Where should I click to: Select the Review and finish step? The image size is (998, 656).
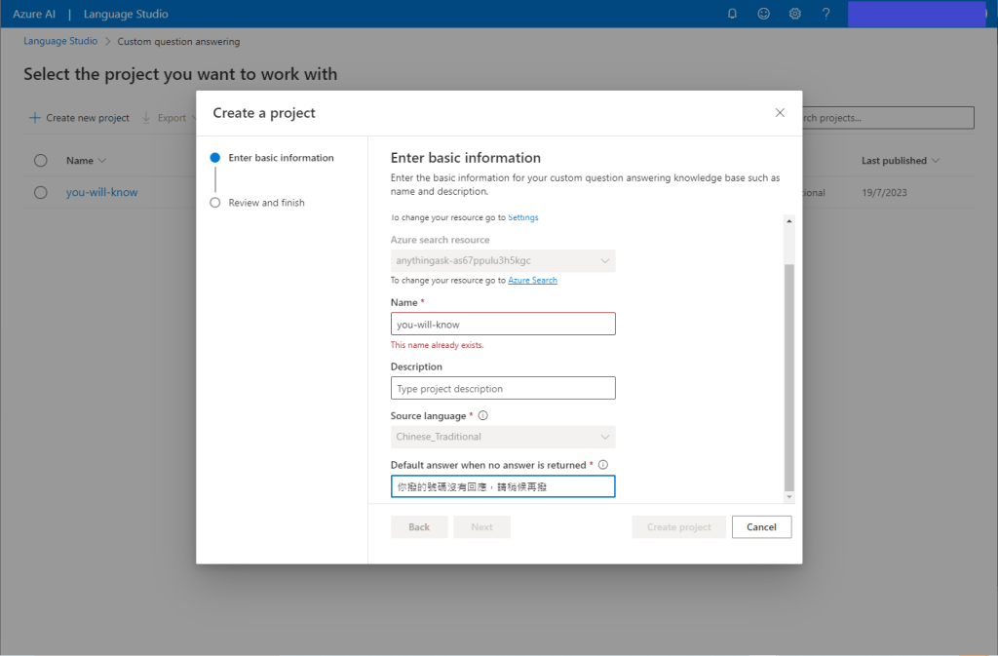point(266,203)
